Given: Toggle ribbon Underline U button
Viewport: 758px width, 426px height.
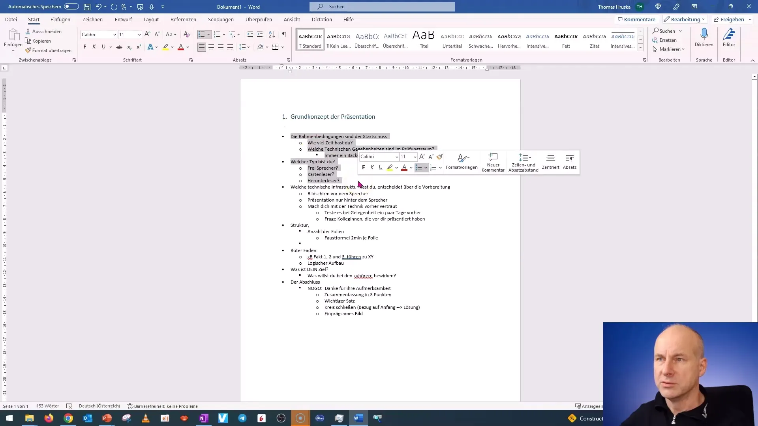Looking at the screenshot, I should pyautogui.click(x=103, y=47).
